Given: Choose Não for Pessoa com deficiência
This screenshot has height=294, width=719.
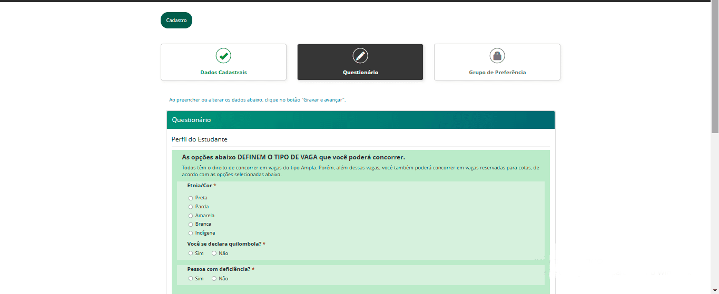Looking at the screenshot, I should (214, 279).
